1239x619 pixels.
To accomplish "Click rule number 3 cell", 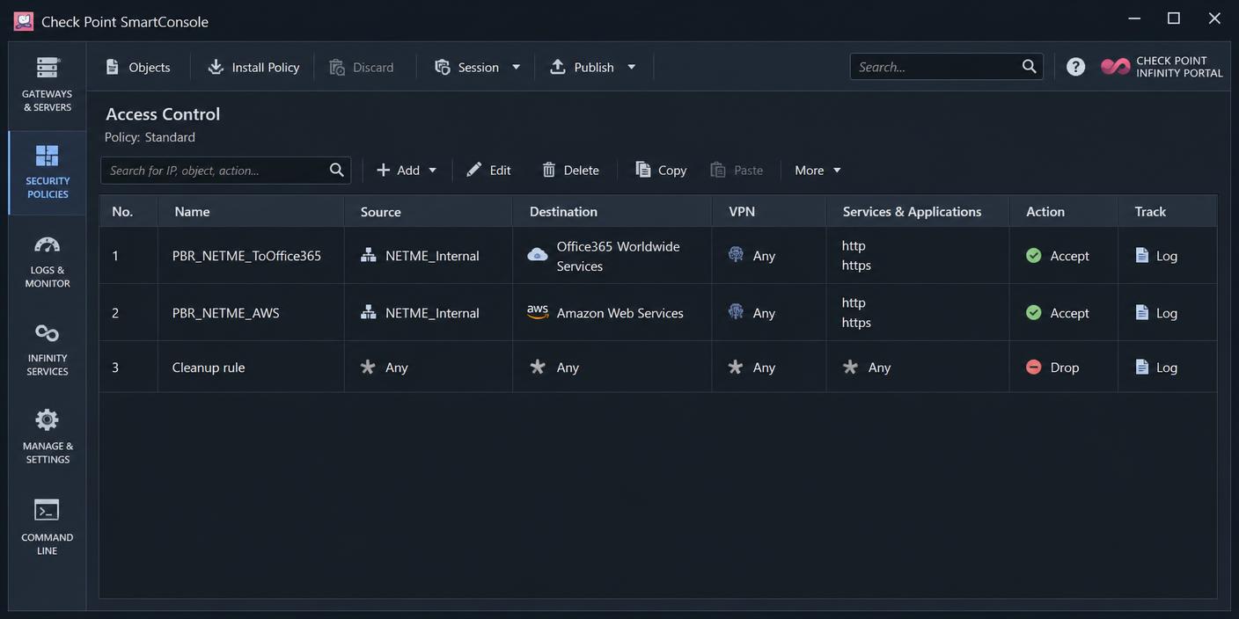I will [128, 368].
